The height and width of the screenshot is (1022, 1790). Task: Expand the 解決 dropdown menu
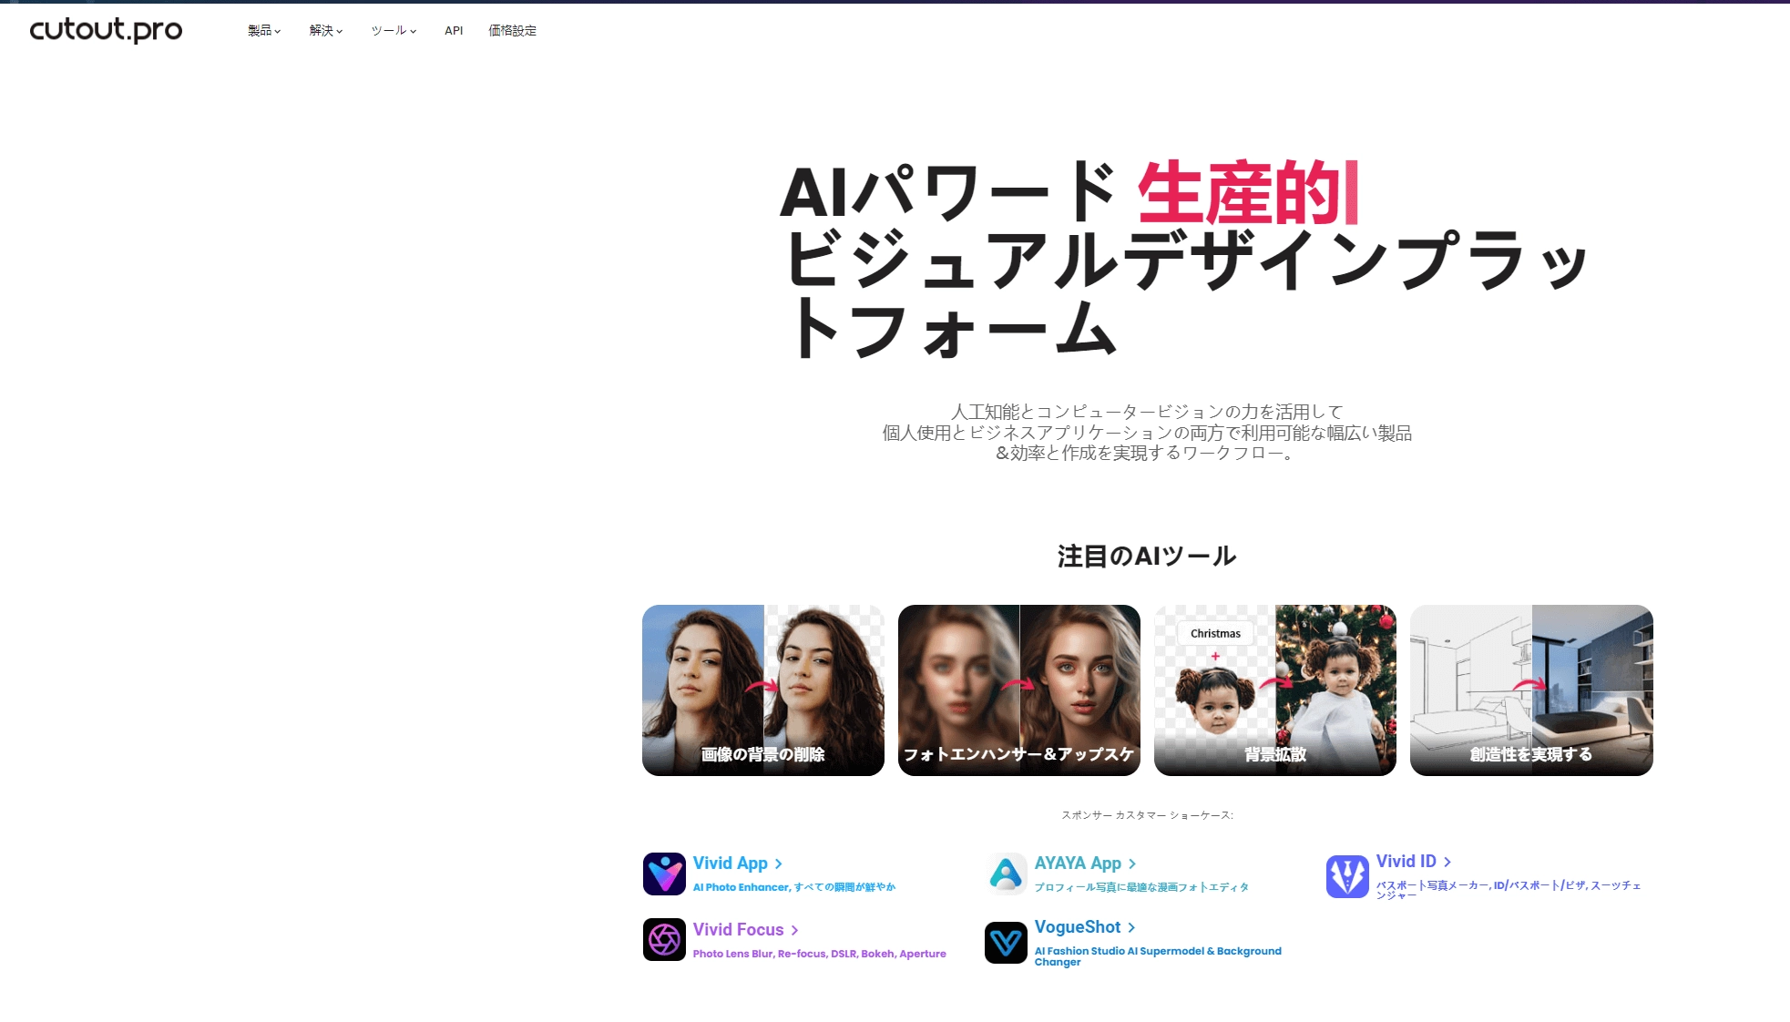(x=324, y=29)
